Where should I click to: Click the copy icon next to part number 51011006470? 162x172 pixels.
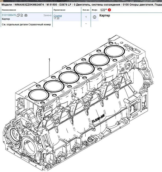[18, 15]
